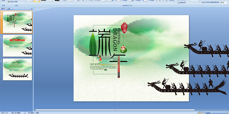Click the zoom slider in status bar
Screen dimensions: 229x114
(219, 113)
